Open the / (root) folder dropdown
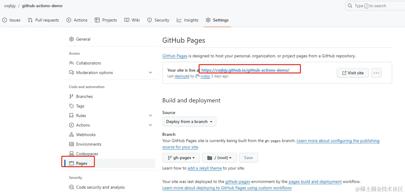This screenshot has height=194, width=405. click(219, 158)
